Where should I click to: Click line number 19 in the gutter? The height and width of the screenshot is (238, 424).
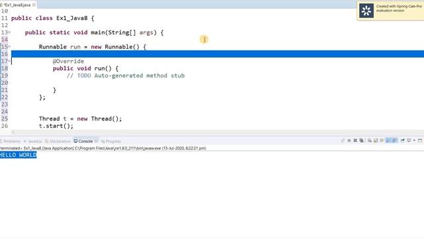point(5,75)
